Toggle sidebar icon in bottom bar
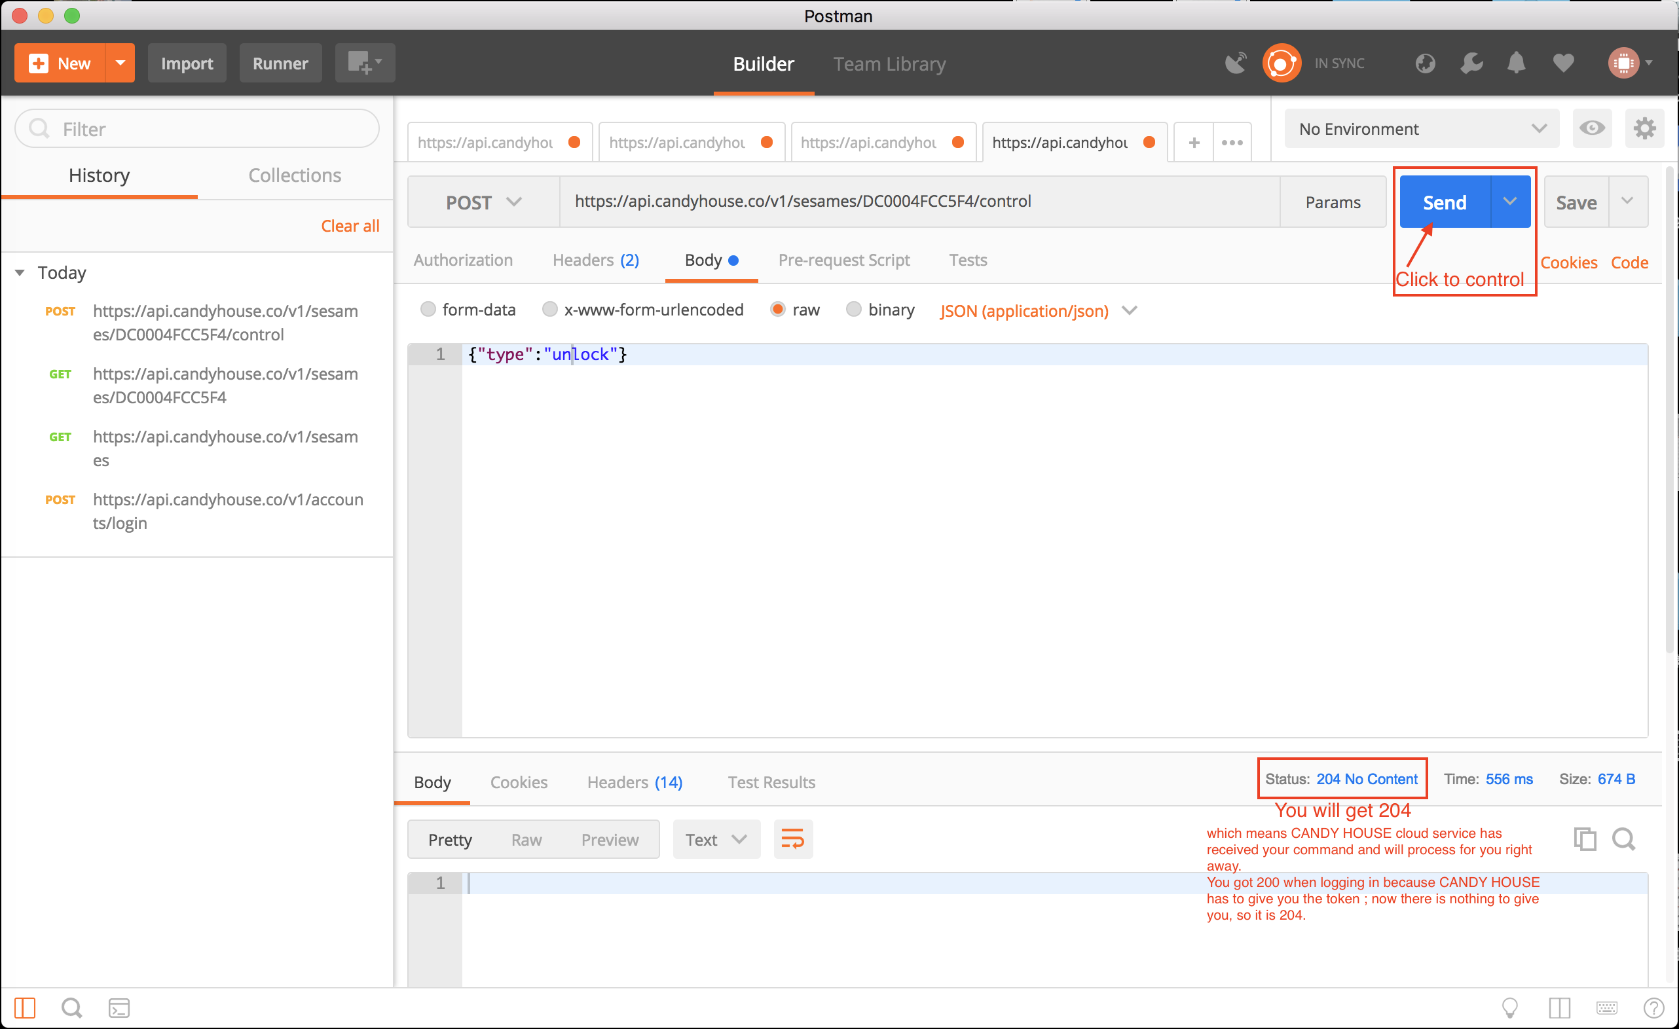This screenshot has height=1029, width=1679. (x=24, y=1007)
